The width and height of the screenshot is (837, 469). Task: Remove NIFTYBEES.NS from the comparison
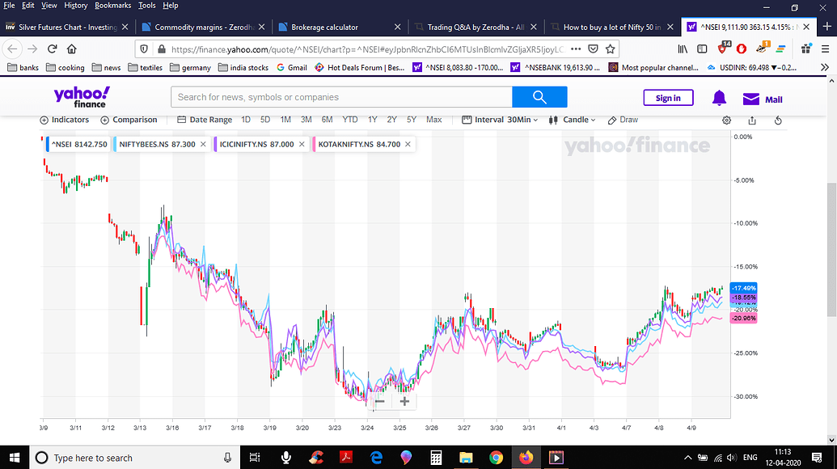(x=201, y=143)
